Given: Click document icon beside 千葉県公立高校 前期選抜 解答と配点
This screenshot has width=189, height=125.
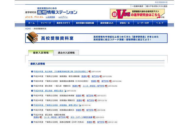Looking at the screenshot, I should [x=79, y=105].
